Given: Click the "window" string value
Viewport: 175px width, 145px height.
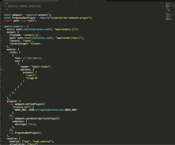Looking at the screenshot, I should click(x=35, y=44).
